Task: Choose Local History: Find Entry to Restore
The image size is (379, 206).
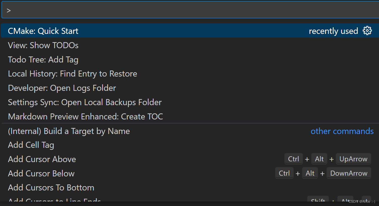Action: pos(73,74)
